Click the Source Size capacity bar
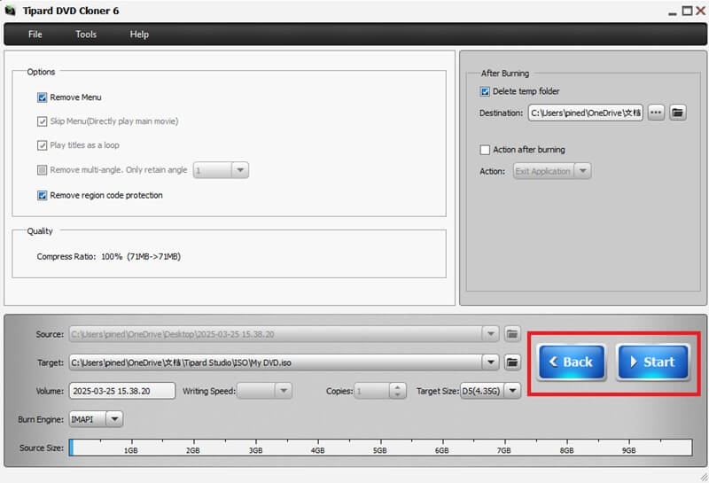The width and height of the screenshot is (709, 483). click(380, 448)
